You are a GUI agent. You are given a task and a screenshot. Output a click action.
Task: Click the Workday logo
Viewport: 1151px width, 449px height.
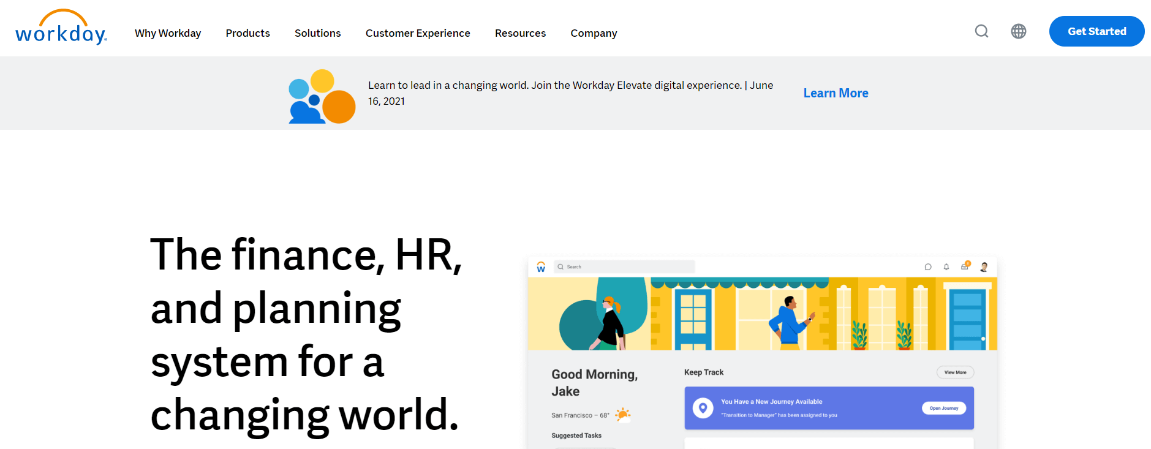[x=61, y=27]
